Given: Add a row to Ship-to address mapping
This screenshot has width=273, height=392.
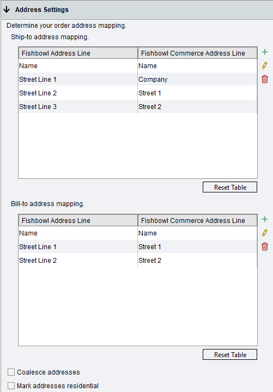Looking at the screenshot, I should tap(264, 52).
